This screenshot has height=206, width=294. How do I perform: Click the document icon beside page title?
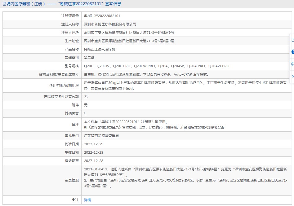pyautogui.click(x=4, y=4)
